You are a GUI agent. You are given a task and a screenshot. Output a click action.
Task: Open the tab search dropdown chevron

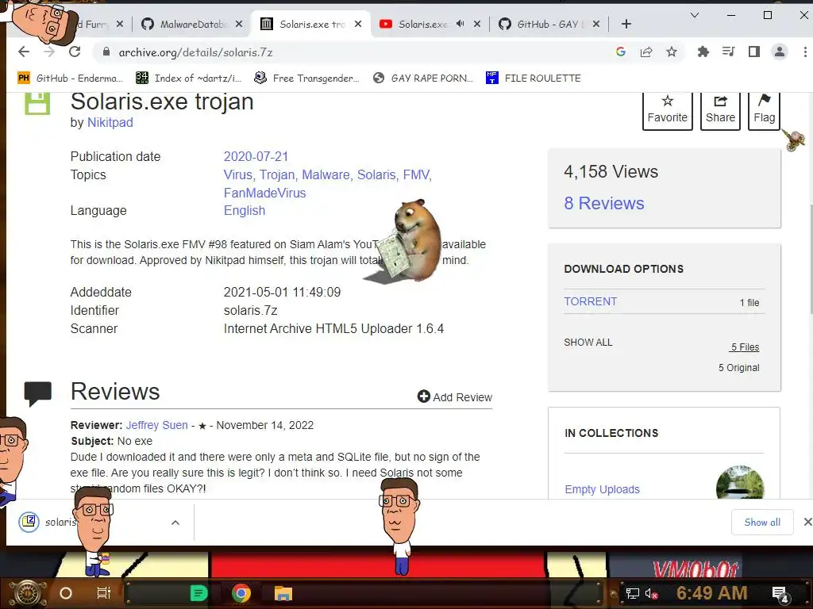(x=695, y=16)
